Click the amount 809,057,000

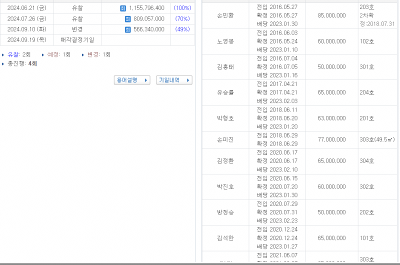(149, 19)
